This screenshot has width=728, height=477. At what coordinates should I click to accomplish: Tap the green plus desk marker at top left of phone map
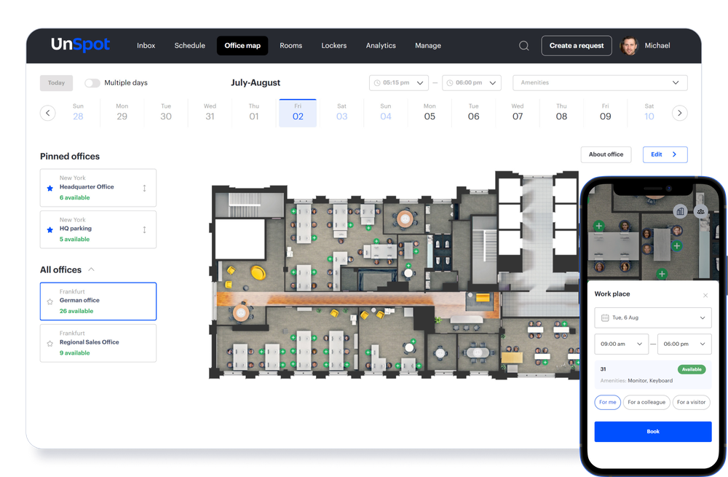pyautogui.click(x=599, y=226)
